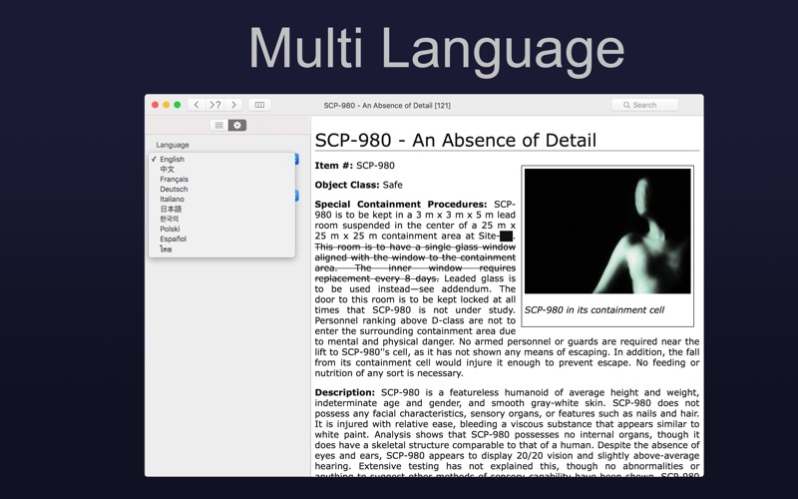This screenshot has height=499, width=798.
Task: Maximize the window with the green button
Action: (178, 105)
